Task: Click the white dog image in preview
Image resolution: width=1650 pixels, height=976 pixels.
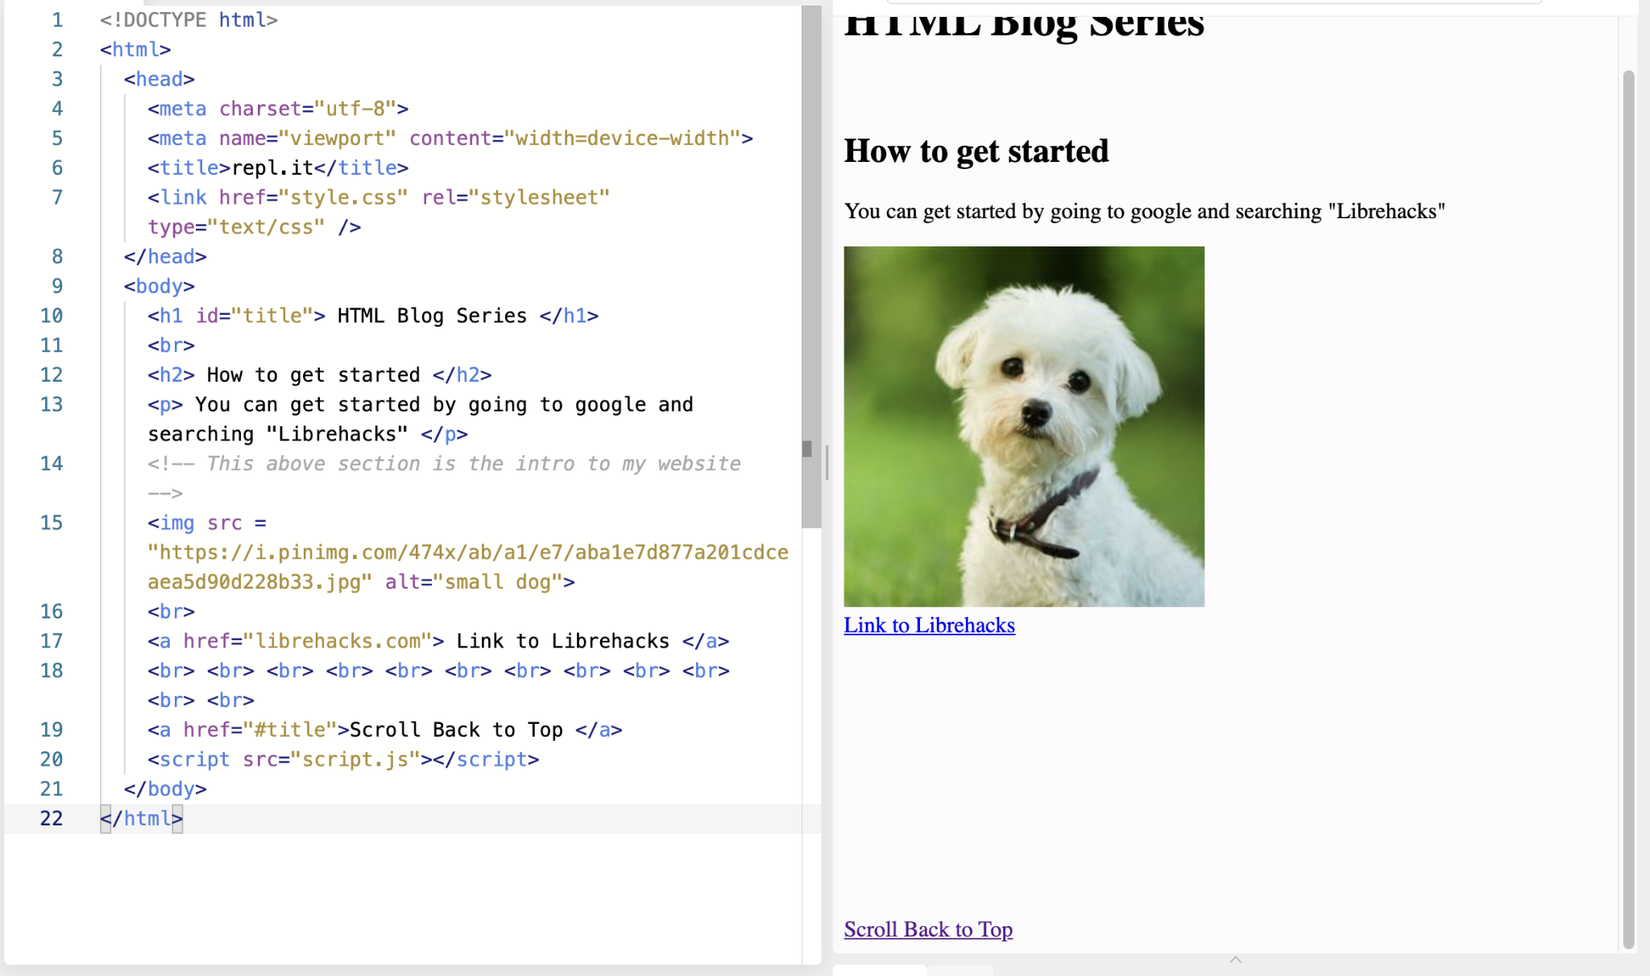Action: tap(1024, 427)
